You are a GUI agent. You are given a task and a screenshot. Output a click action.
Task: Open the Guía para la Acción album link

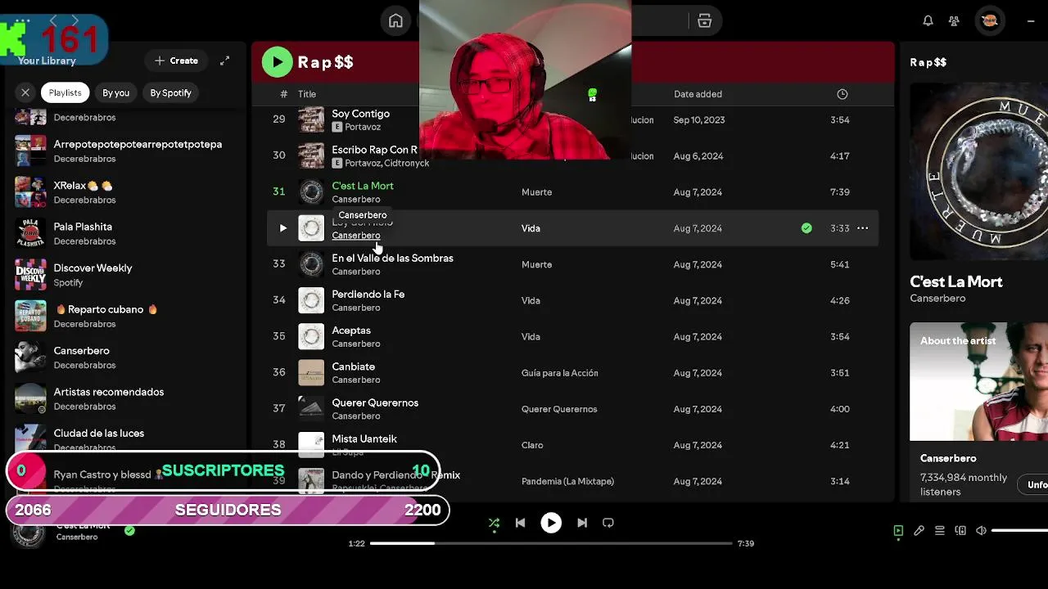(x=560, y=373)
